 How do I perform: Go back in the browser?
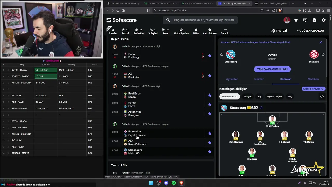[108, 10]
